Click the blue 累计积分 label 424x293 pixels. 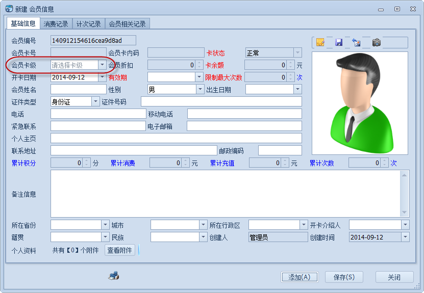[23, 163]
